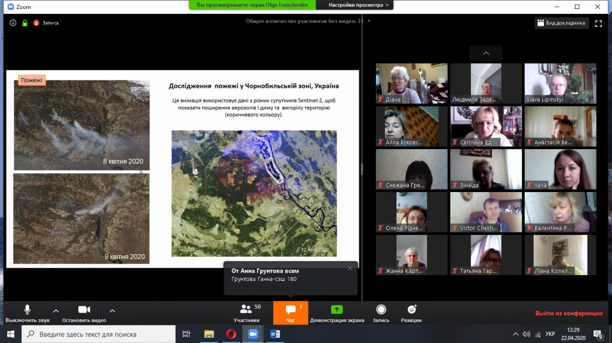Open chat message popup from Анна Грунтова
The image size is (612, 343).
point(290,279)
